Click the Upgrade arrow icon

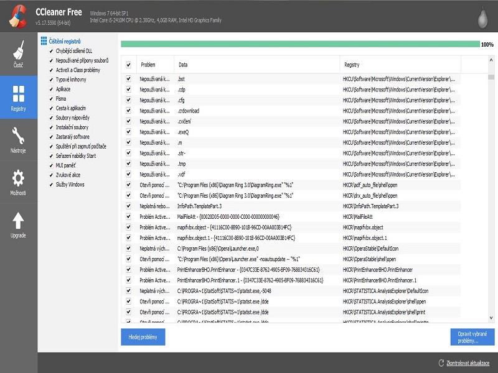(x=19, y=221)
